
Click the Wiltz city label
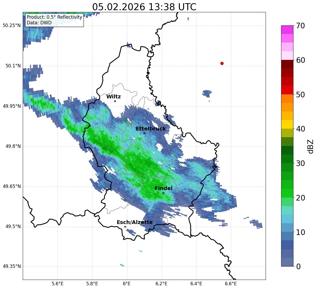coord(114,97)
